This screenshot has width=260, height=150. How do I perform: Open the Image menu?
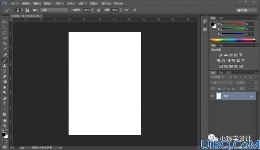click(37, 3)
